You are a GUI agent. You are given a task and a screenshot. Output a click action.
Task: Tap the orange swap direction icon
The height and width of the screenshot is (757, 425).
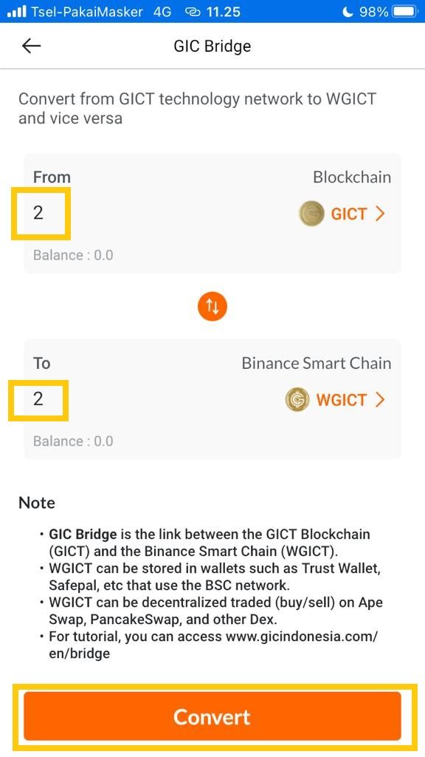coord(212,306)
